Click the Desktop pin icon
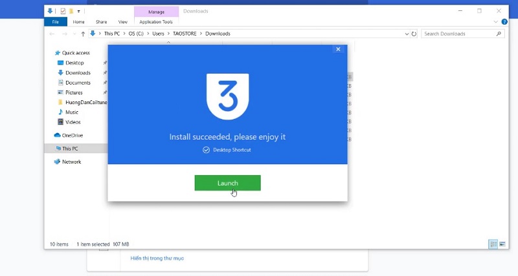 (x=105, y=63)
